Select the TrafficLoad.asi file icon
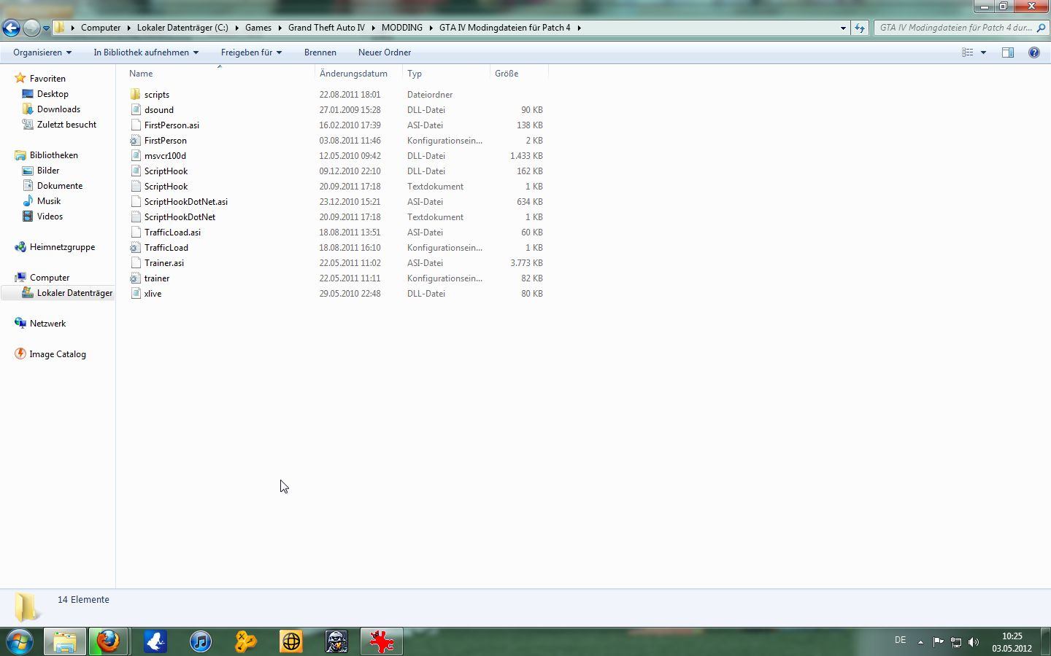 [x=135, y=233]
